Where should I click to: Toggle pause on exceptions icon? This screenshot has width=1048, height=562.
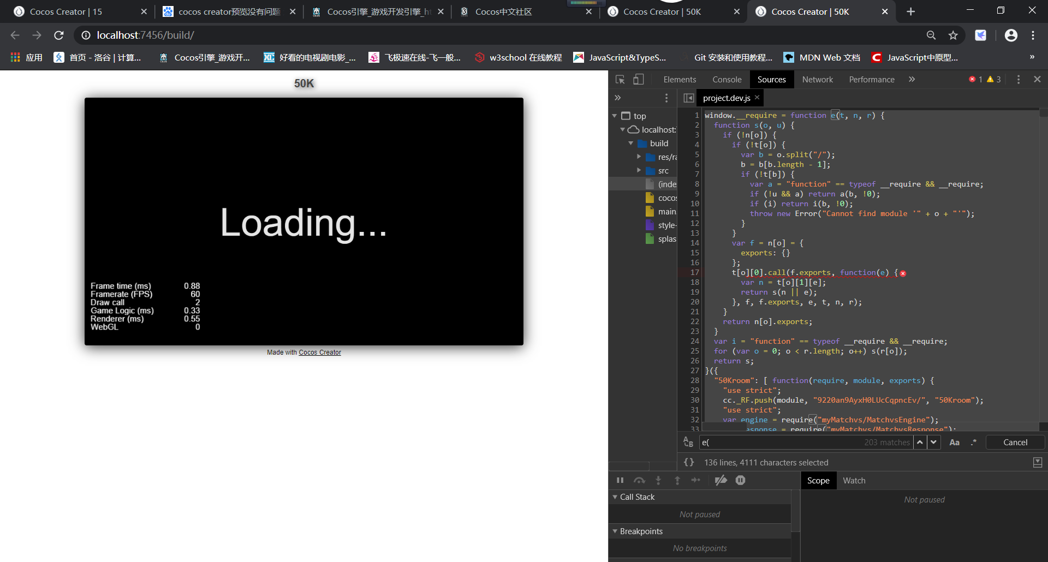(740, 480)
